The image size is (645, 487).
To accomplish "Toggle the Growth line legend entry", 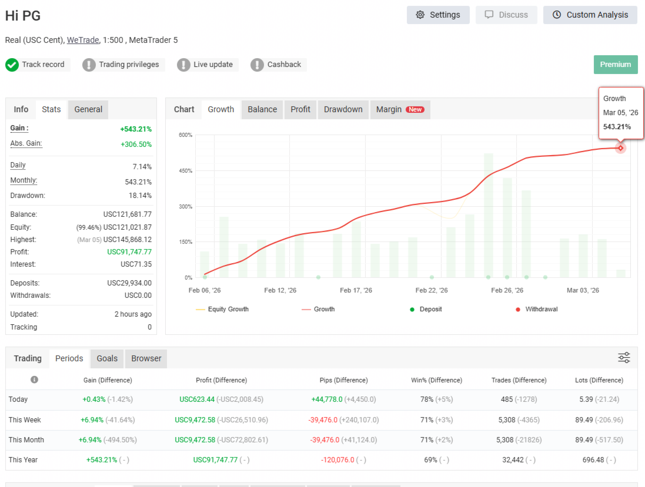I will (x=318, y=309).
